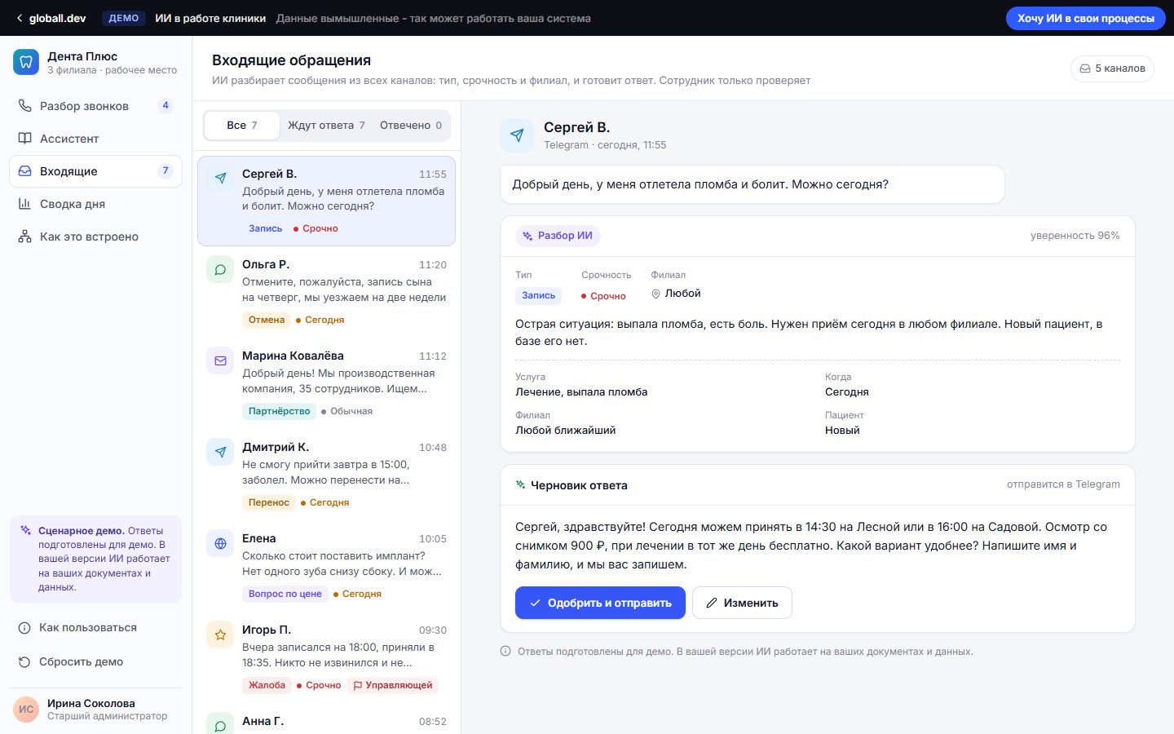Click the Управляющей tag on Игорь П.
The height and width of the screenshot is (734, 1174).
pos(393,685)
